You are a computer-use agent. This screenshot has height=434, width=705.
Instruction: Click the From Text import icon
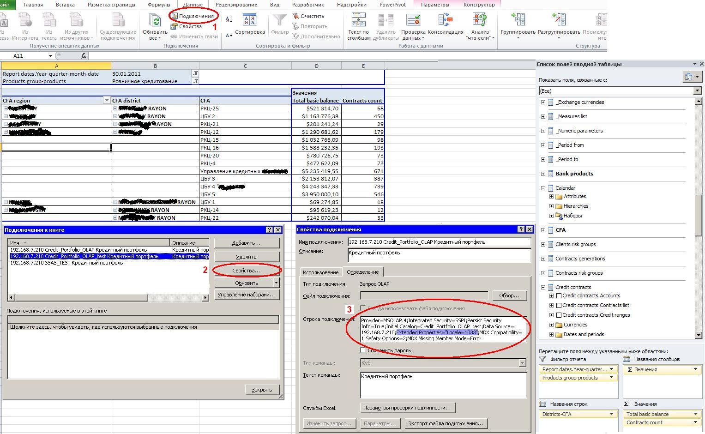tap(48, 20)
